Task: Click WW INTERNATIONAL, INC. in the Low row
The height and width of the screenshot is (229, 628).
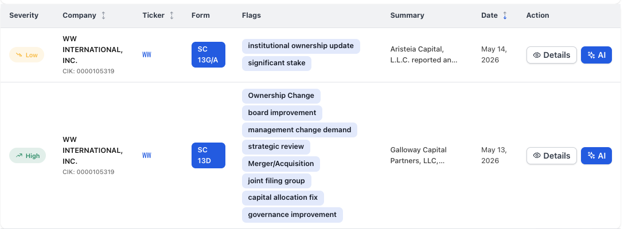Action: click(x=92, y=50)
